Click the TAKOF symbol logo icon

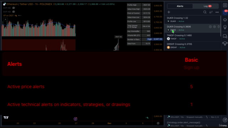click(169, 39)
